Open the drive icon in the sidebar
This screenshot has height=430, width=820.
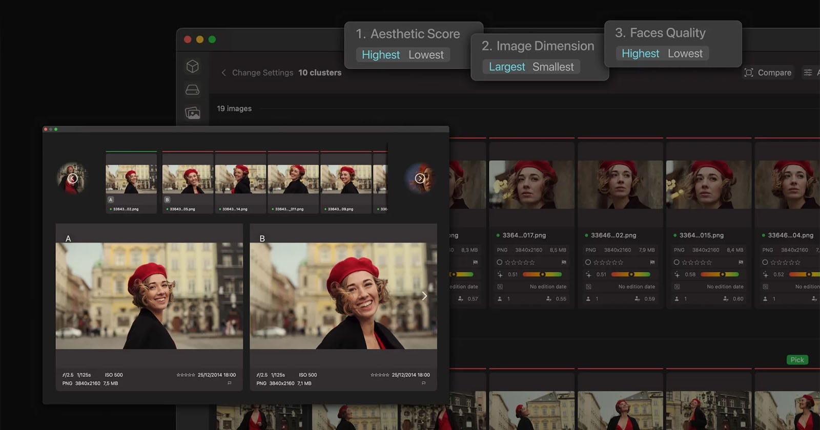click(192, 90)
